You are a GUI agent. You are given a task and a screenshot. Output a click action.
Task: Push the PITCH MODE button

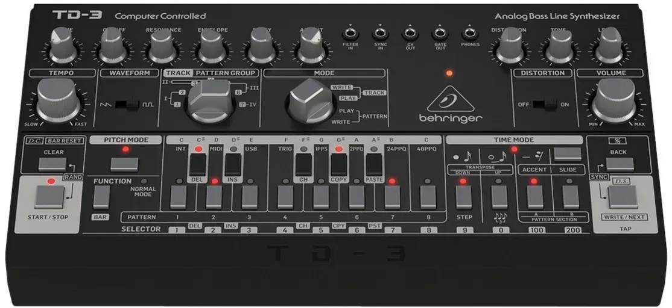click(124, 164)
